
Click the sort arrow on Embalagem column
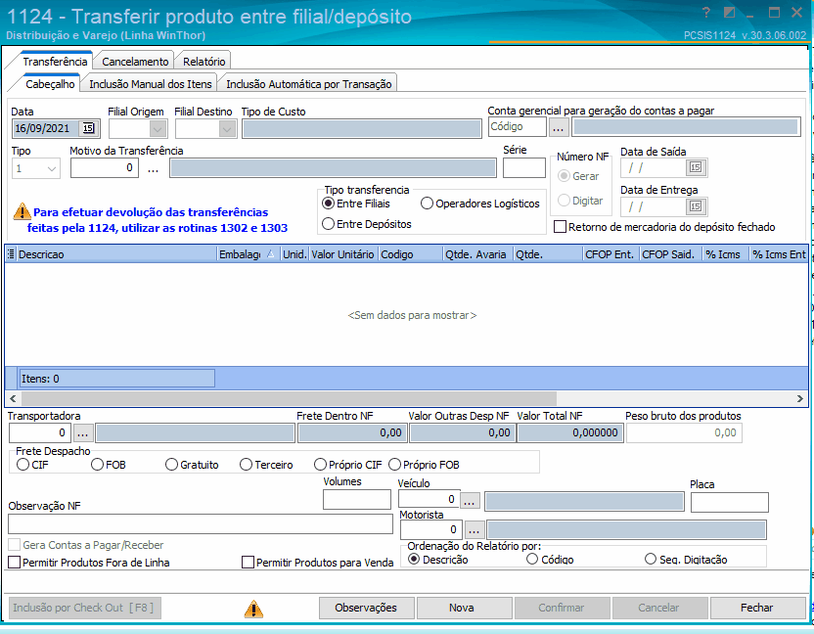[270, 254]
